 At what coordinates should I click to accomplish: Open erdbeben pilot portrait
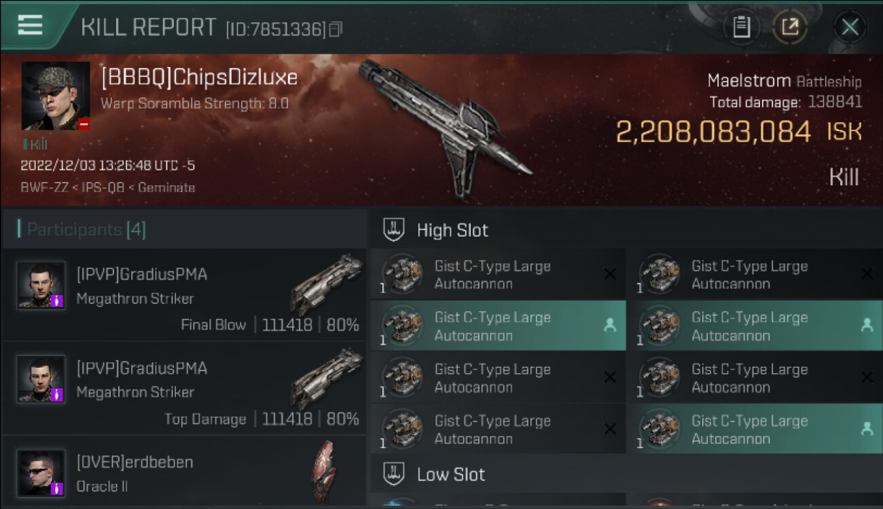(41, 472)
